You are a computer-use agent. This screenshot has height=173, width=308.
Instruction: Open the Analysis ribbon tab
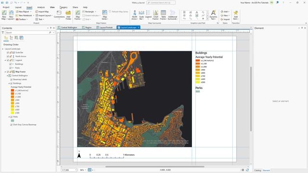click(41, 7)
